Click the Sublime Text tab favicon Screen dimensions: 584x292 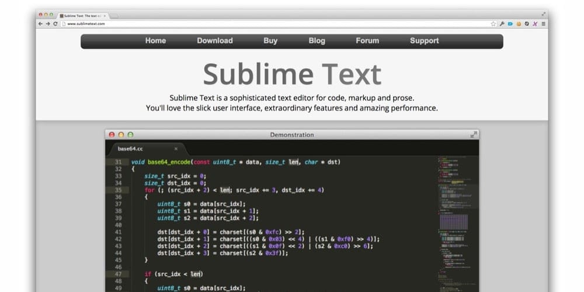tap(61, 16)
